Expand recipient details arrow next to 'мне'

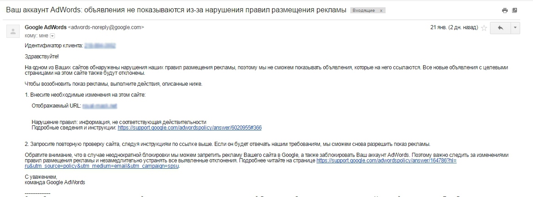click(52, 36)
